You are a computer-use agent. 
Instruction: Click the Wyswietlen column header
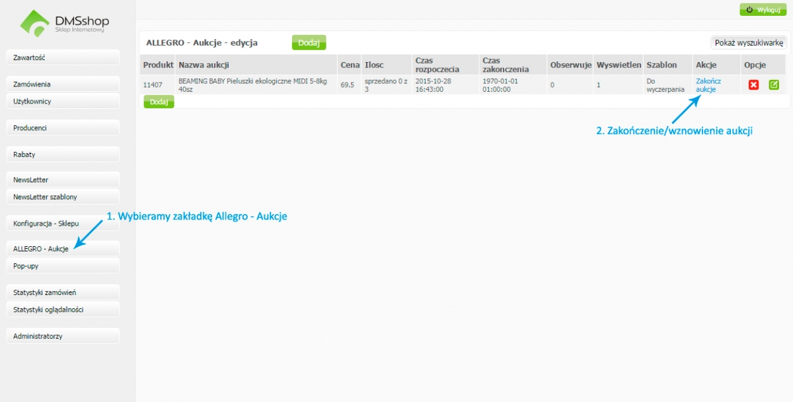tap(619, 65)
